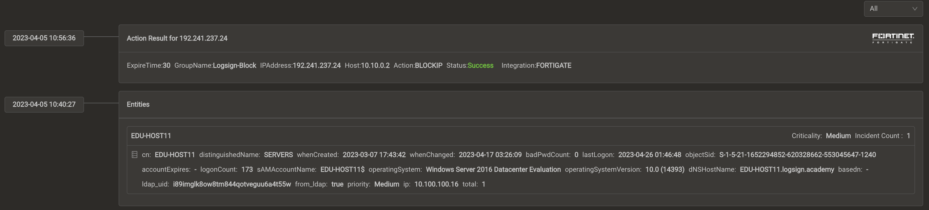Screen dimensions: 929x210
Task: Click the Host value 10.10.0.2
Action: 375,65
